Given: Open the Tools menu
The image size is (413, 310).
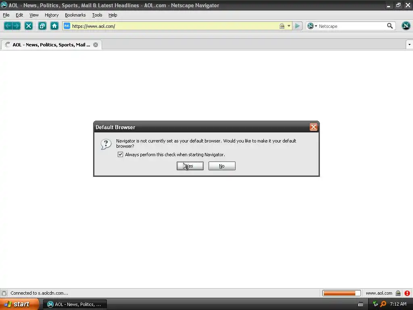Looking at the screenshot, I should pos(97,15).
